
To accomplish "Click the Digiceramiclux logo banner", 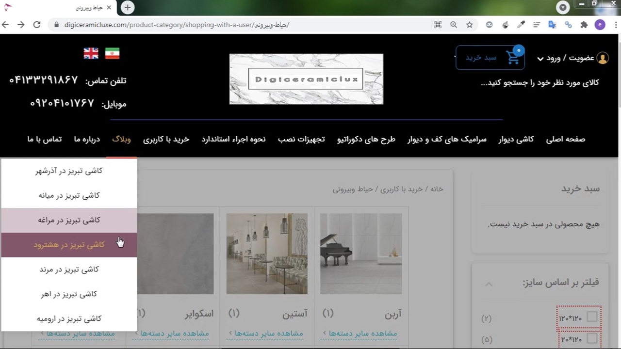I will [x=306, y=79].
